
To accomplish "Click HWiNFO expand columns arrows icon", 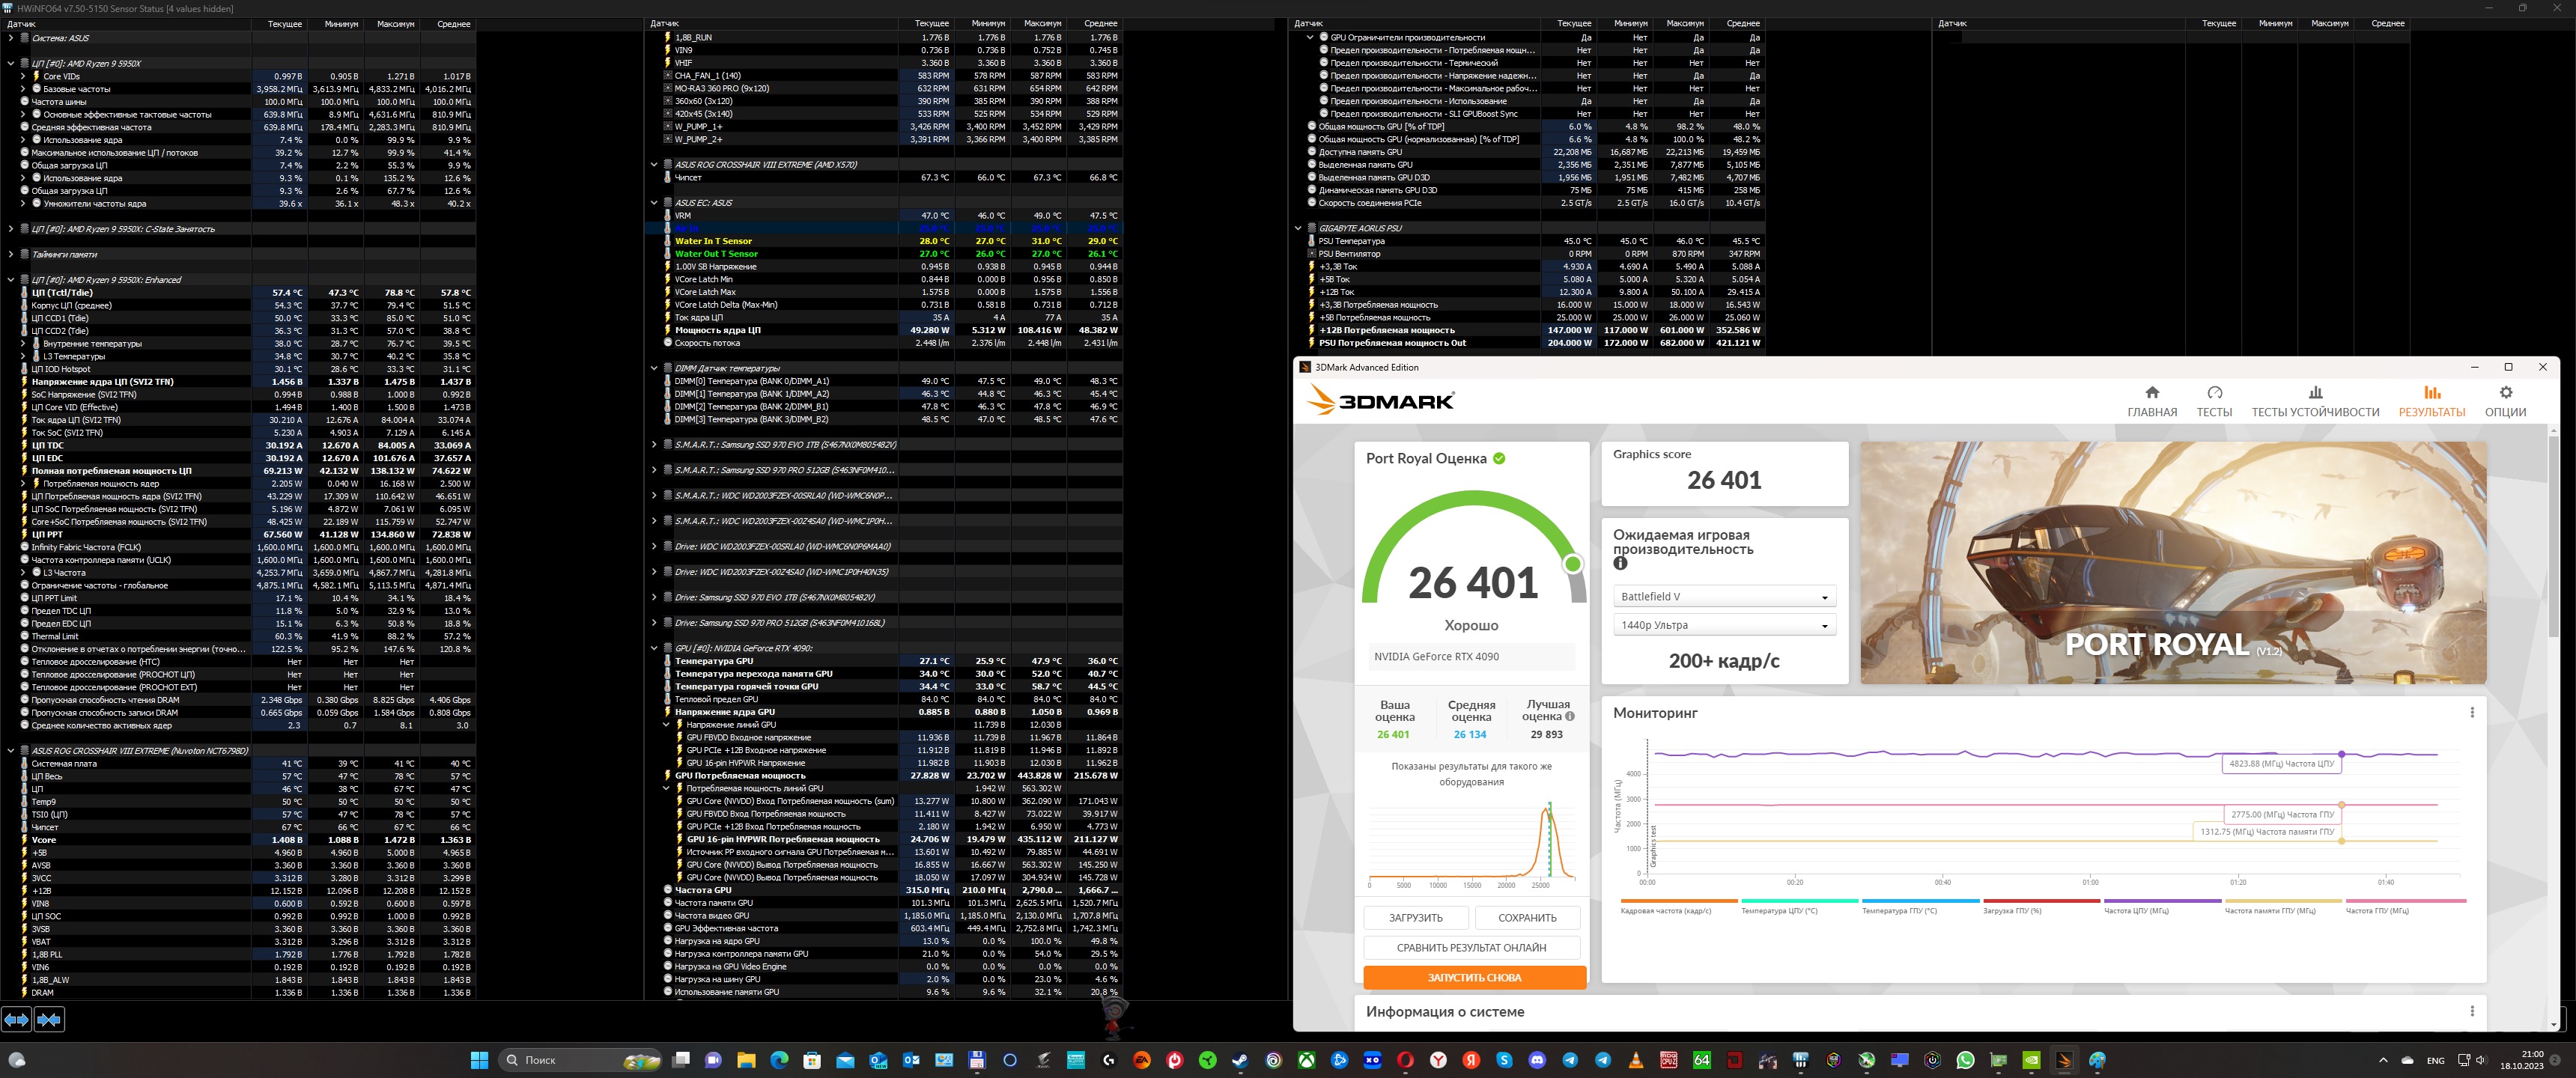I will pyautogui.click(x=16, y=1020).
